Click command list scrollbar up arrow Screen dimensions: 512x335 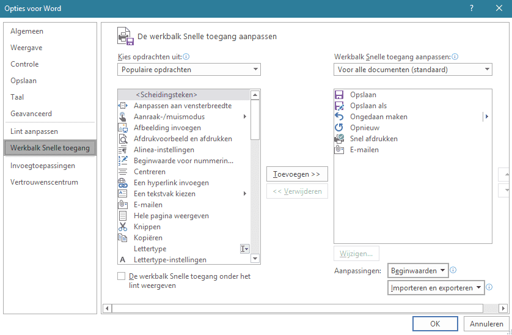coord(255,95)
